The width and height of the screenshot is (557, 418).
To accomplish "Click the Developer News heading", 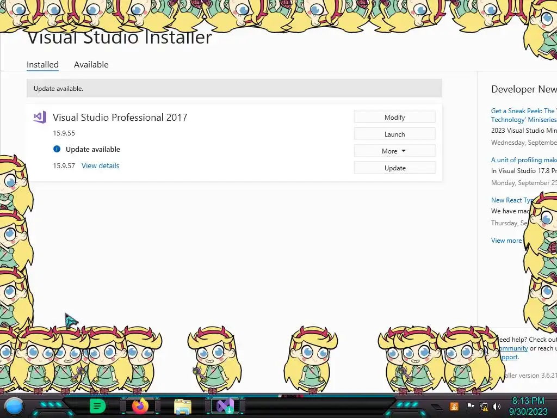I will [x=524, y=89].
